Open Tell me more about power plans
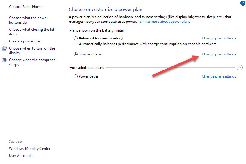 [x=164, y=22]
